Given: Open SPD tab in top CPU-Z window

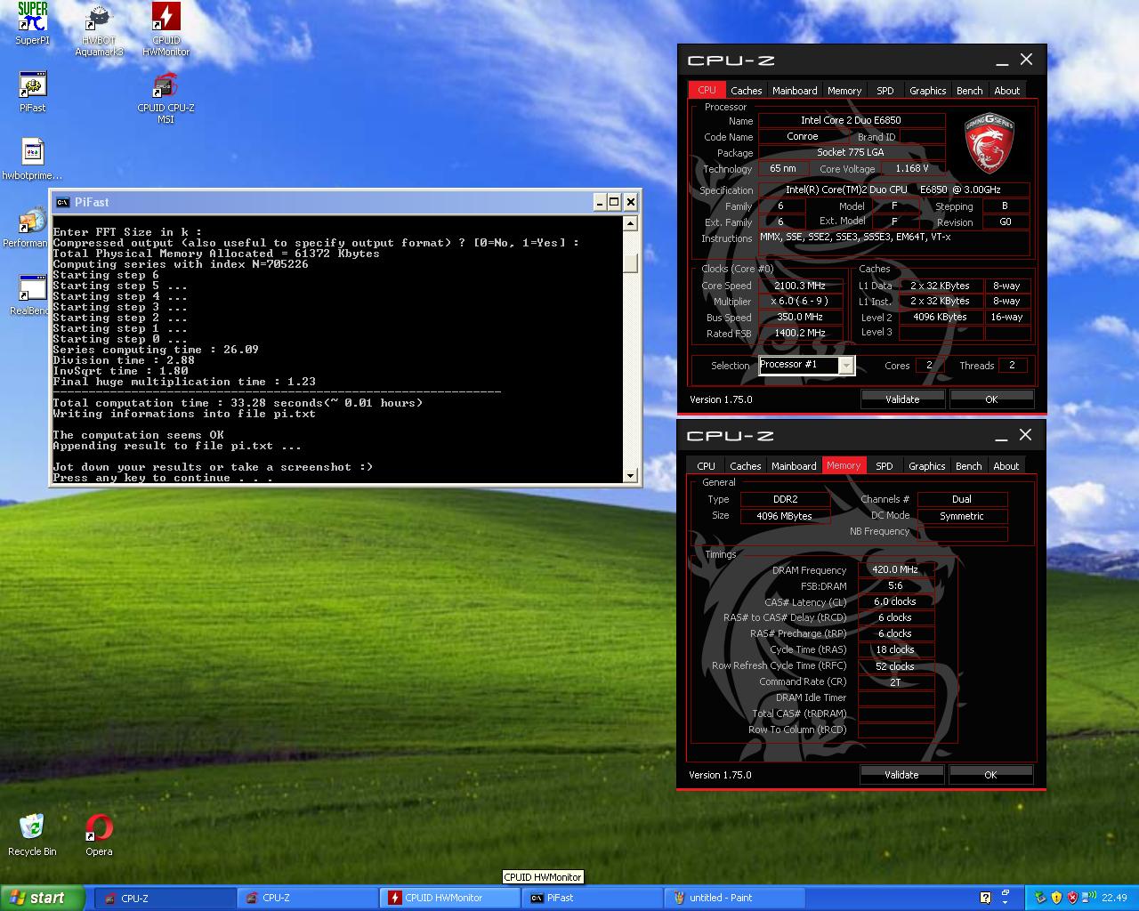Looking at the screenshot, I should (885, 91).
